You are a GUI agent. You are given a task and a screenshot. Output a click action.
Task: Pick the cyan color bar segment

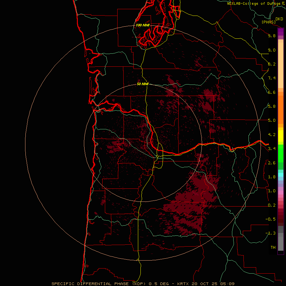tap(281, 175)
